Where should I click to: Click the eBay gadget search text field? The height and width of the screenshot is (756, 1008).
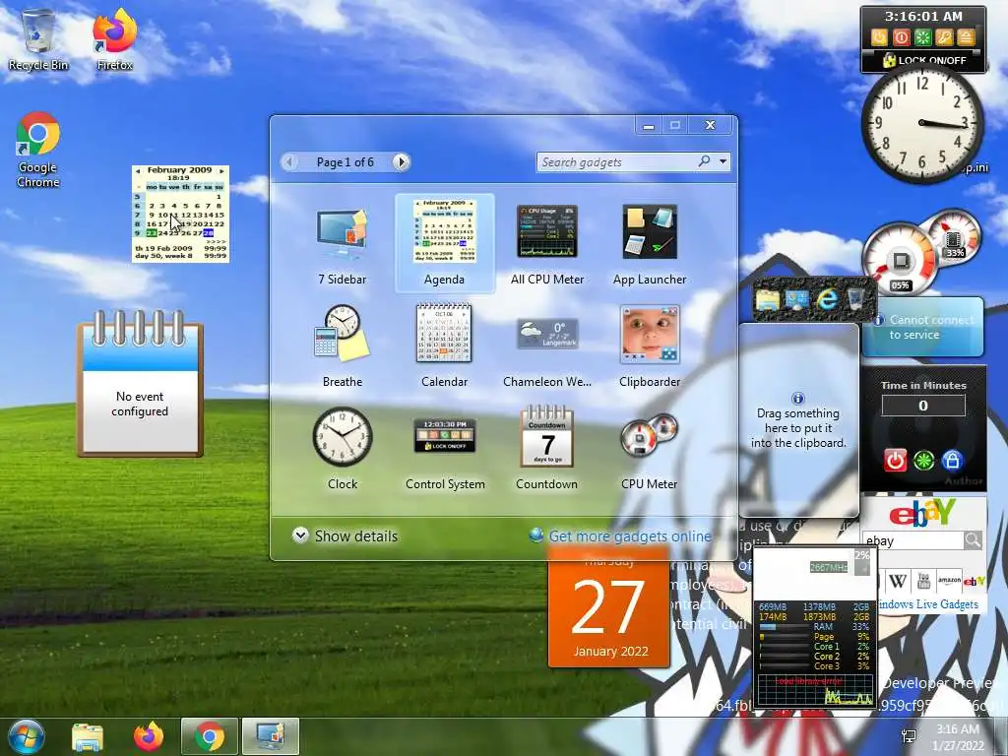(913, 540)
